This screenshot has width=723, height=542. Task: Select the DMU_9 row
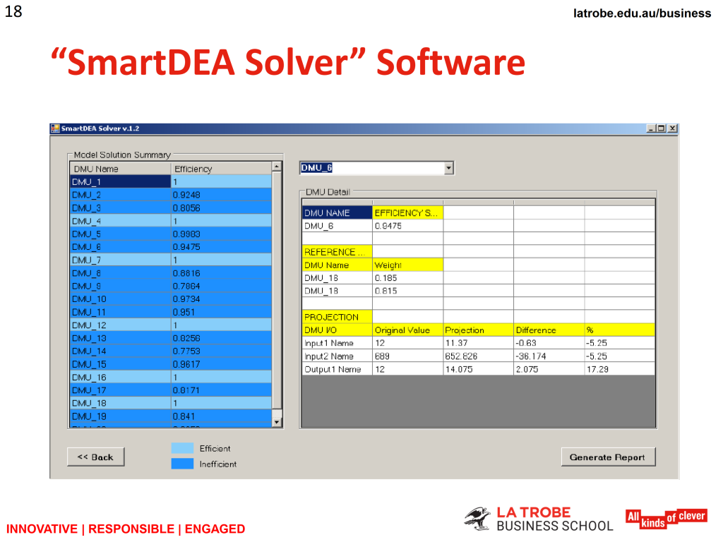[171, 287]
